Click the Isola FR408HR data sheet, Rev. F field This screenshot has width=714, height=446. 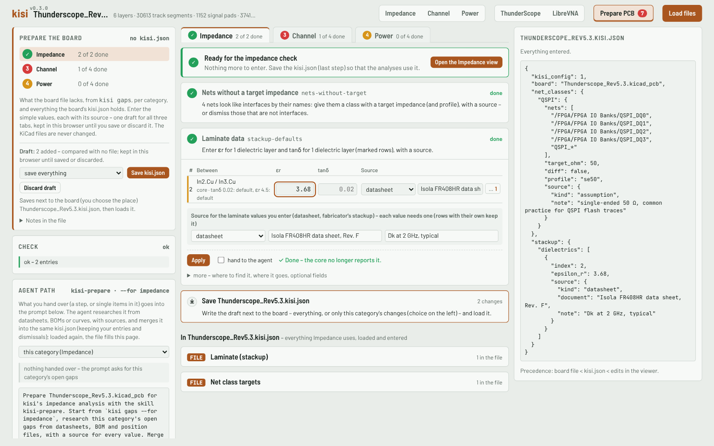tap(325, 236)
